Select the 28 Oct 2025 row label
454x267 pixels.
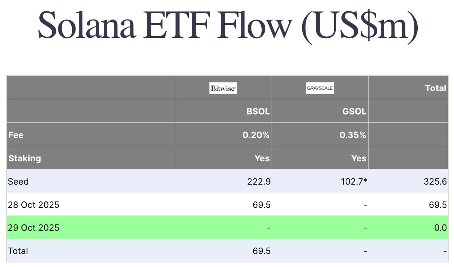pos(34,205)
